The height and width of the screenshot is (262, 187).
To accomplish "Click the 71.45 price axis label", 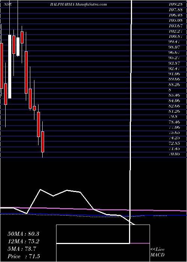I will pyautogui.click(x=174, y=149).
